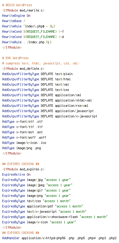The image size is (119, 243).
Task: Click the RewriteCond line ending in !-d
Action: pyautogui.click(x=33, y=37)
